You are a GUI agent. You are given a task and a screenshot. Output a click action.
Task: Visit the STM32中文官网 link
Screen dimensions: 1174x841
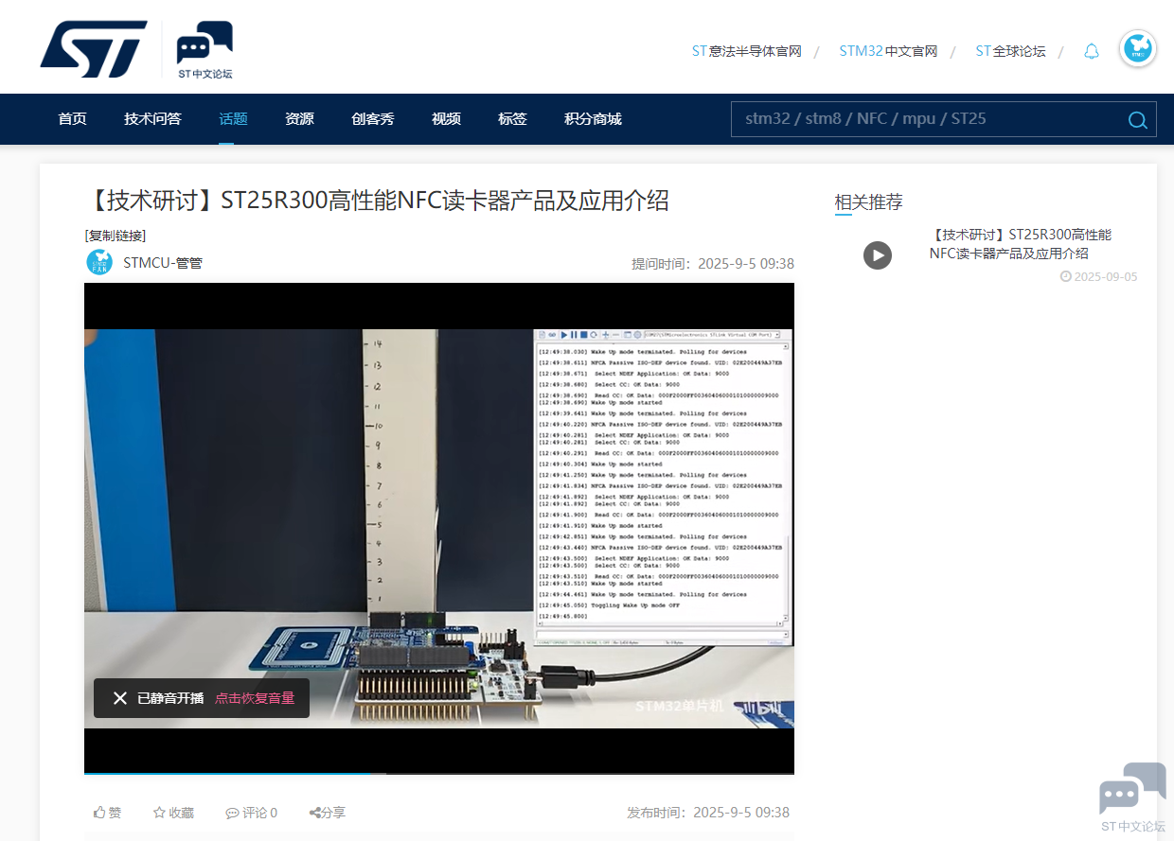(888, 51)
